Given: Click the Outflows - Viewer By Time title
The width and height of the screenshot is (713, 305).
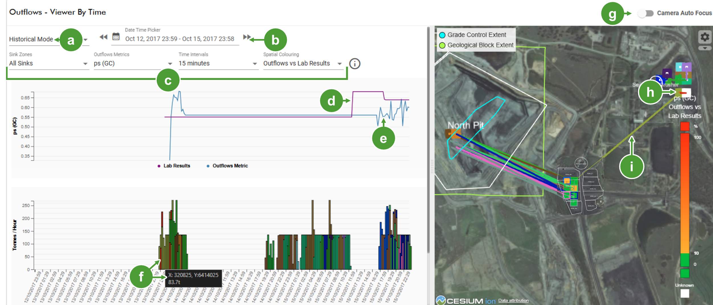Looking at the screenshot, I should [x=58, y=12].
